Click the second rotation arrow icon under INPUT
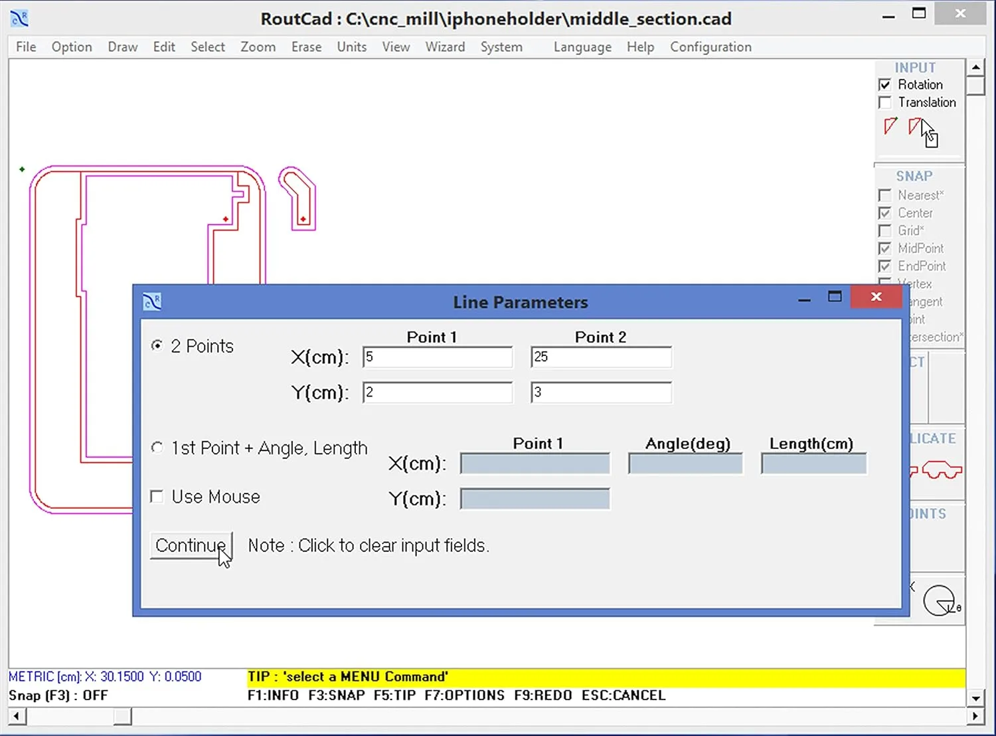 coord(915,126)
